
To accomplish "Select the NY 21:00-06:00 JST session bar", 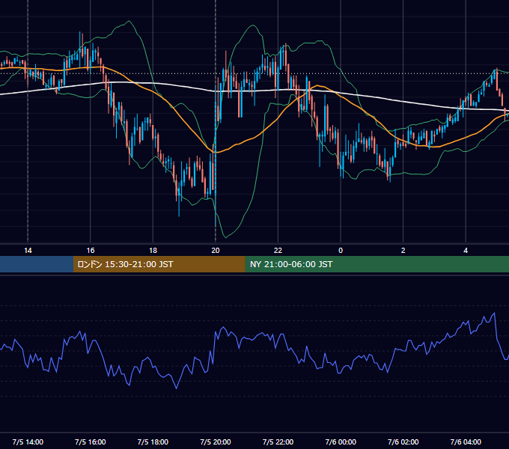I will click(x=377, y=264).
